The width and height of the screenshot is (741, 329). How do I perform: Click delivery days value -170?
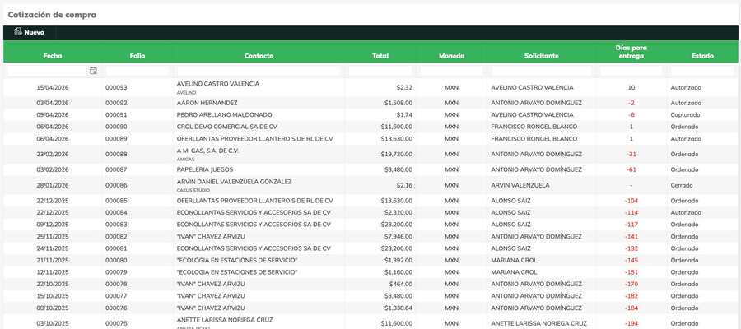[x=631, y=284]
